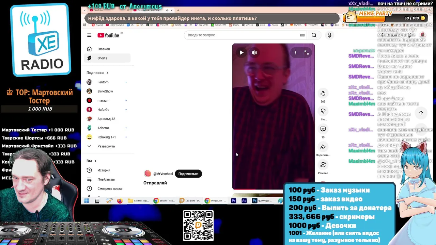Image resolution: width=436 pixels, height=245 pixels.
Task: Share the short via Поделиться
Action: click(323, 147)
